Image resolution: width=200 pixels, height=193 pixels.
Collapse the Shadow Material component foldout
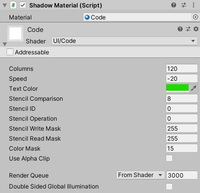(x=5, y=5)
